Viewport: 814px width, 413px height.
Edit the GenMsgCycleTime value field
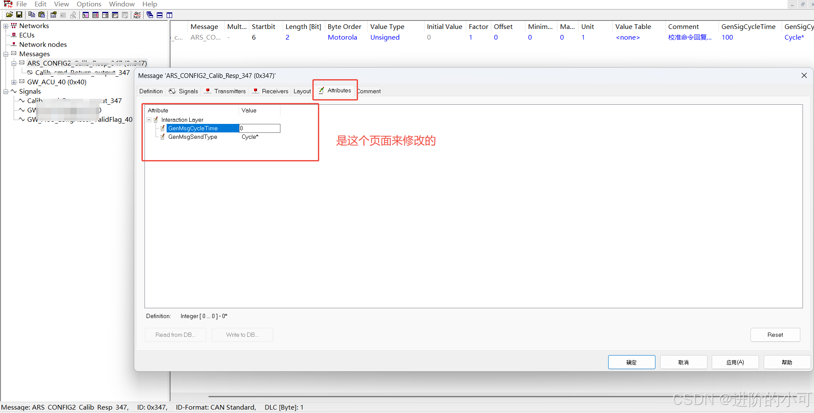click(260, 128)
